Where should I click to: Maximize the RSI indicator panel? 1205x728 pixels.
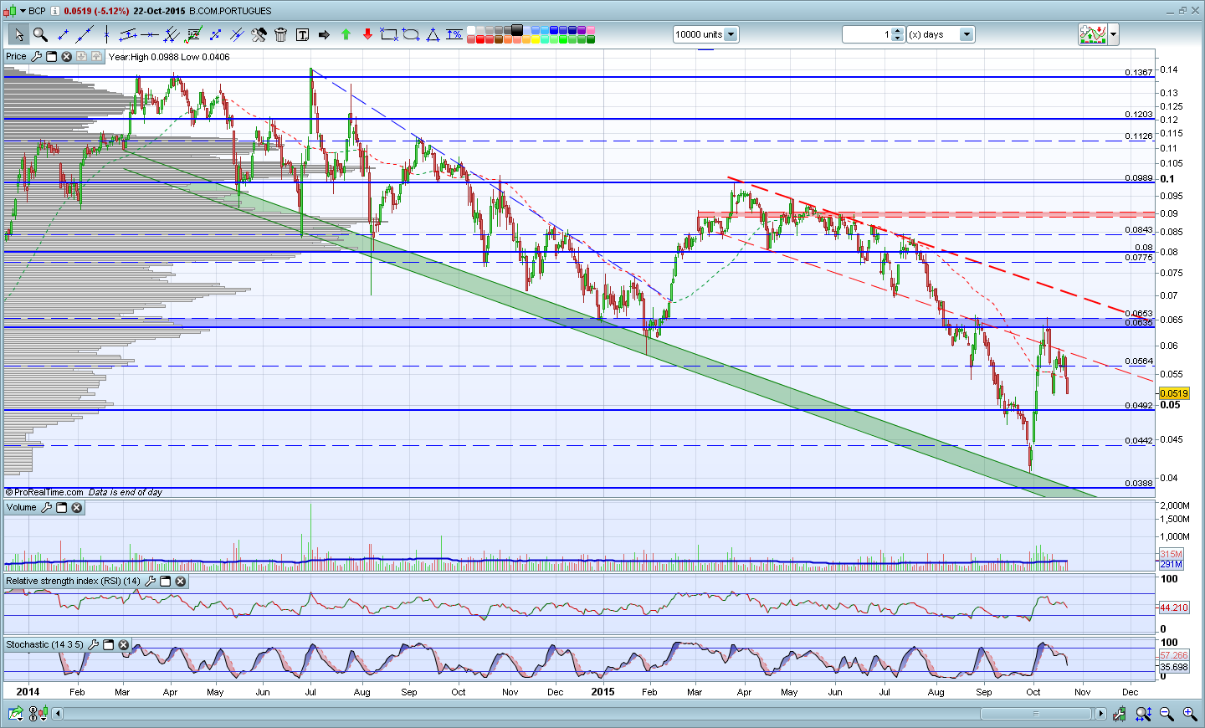click(x=165, y=582)
